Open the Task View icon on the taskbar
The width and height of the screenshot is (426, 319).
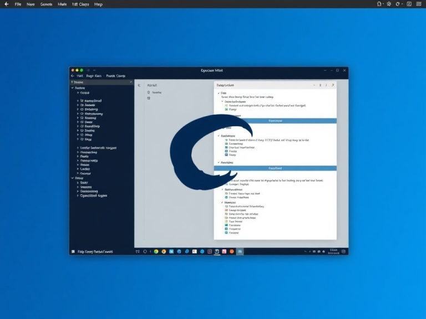[x=138, y=251]
